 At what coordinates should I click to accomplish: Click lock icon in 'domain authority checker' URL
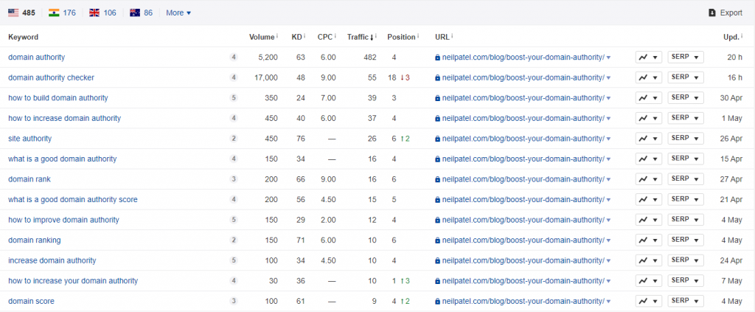[x=437, y=77]
